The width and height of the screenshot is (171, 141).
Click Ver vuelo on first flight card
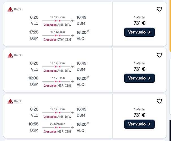tap(139, 32)
